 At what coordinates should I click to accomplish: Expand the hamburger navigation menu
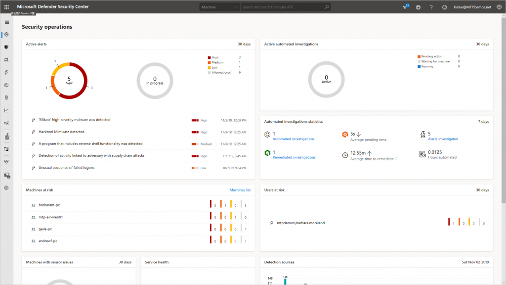(x=7, y=22)
